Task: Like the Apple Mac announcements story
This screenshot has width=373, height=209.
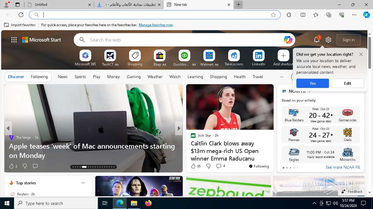Action: 11,166
